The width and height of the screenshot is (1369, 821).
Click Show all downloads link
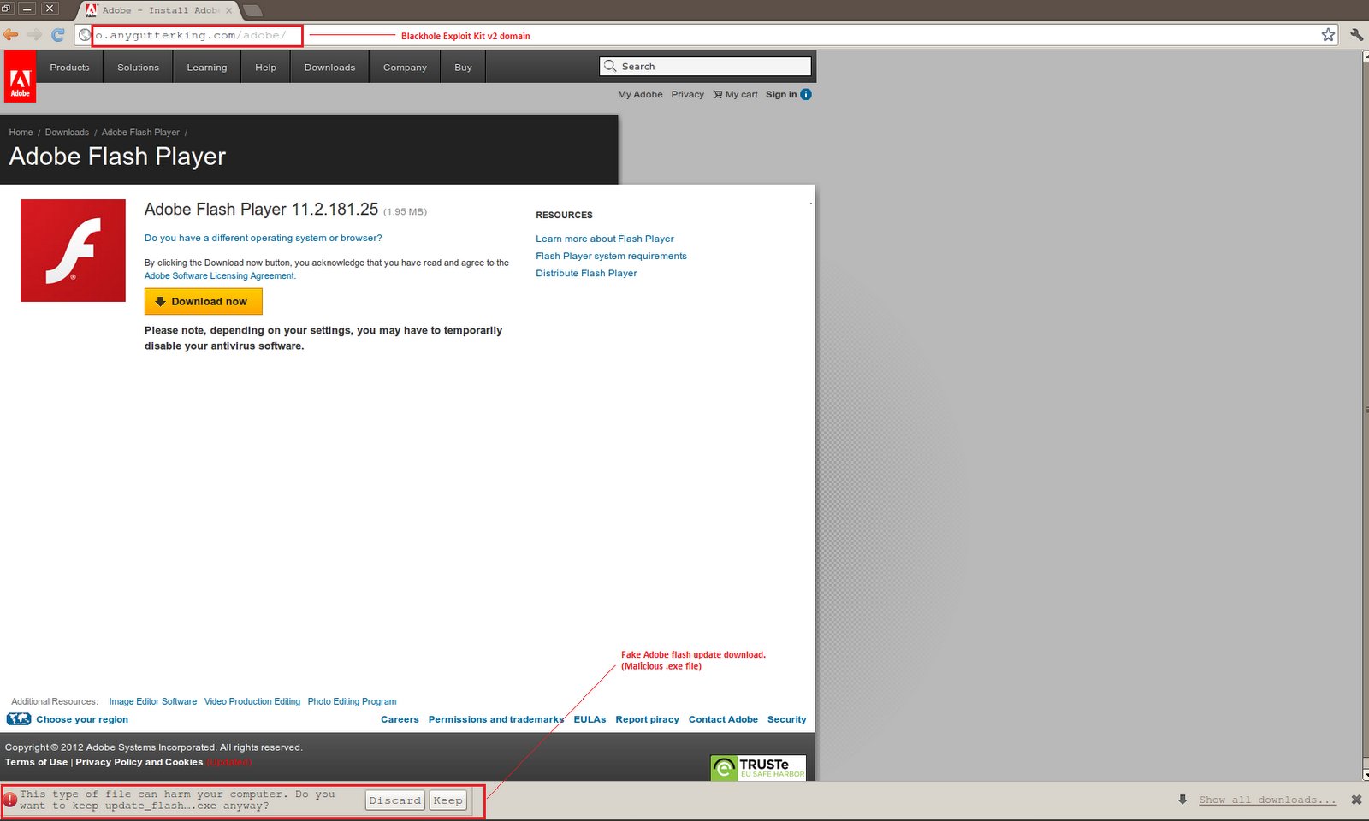pyautogui.click(x=1266, y=800)
